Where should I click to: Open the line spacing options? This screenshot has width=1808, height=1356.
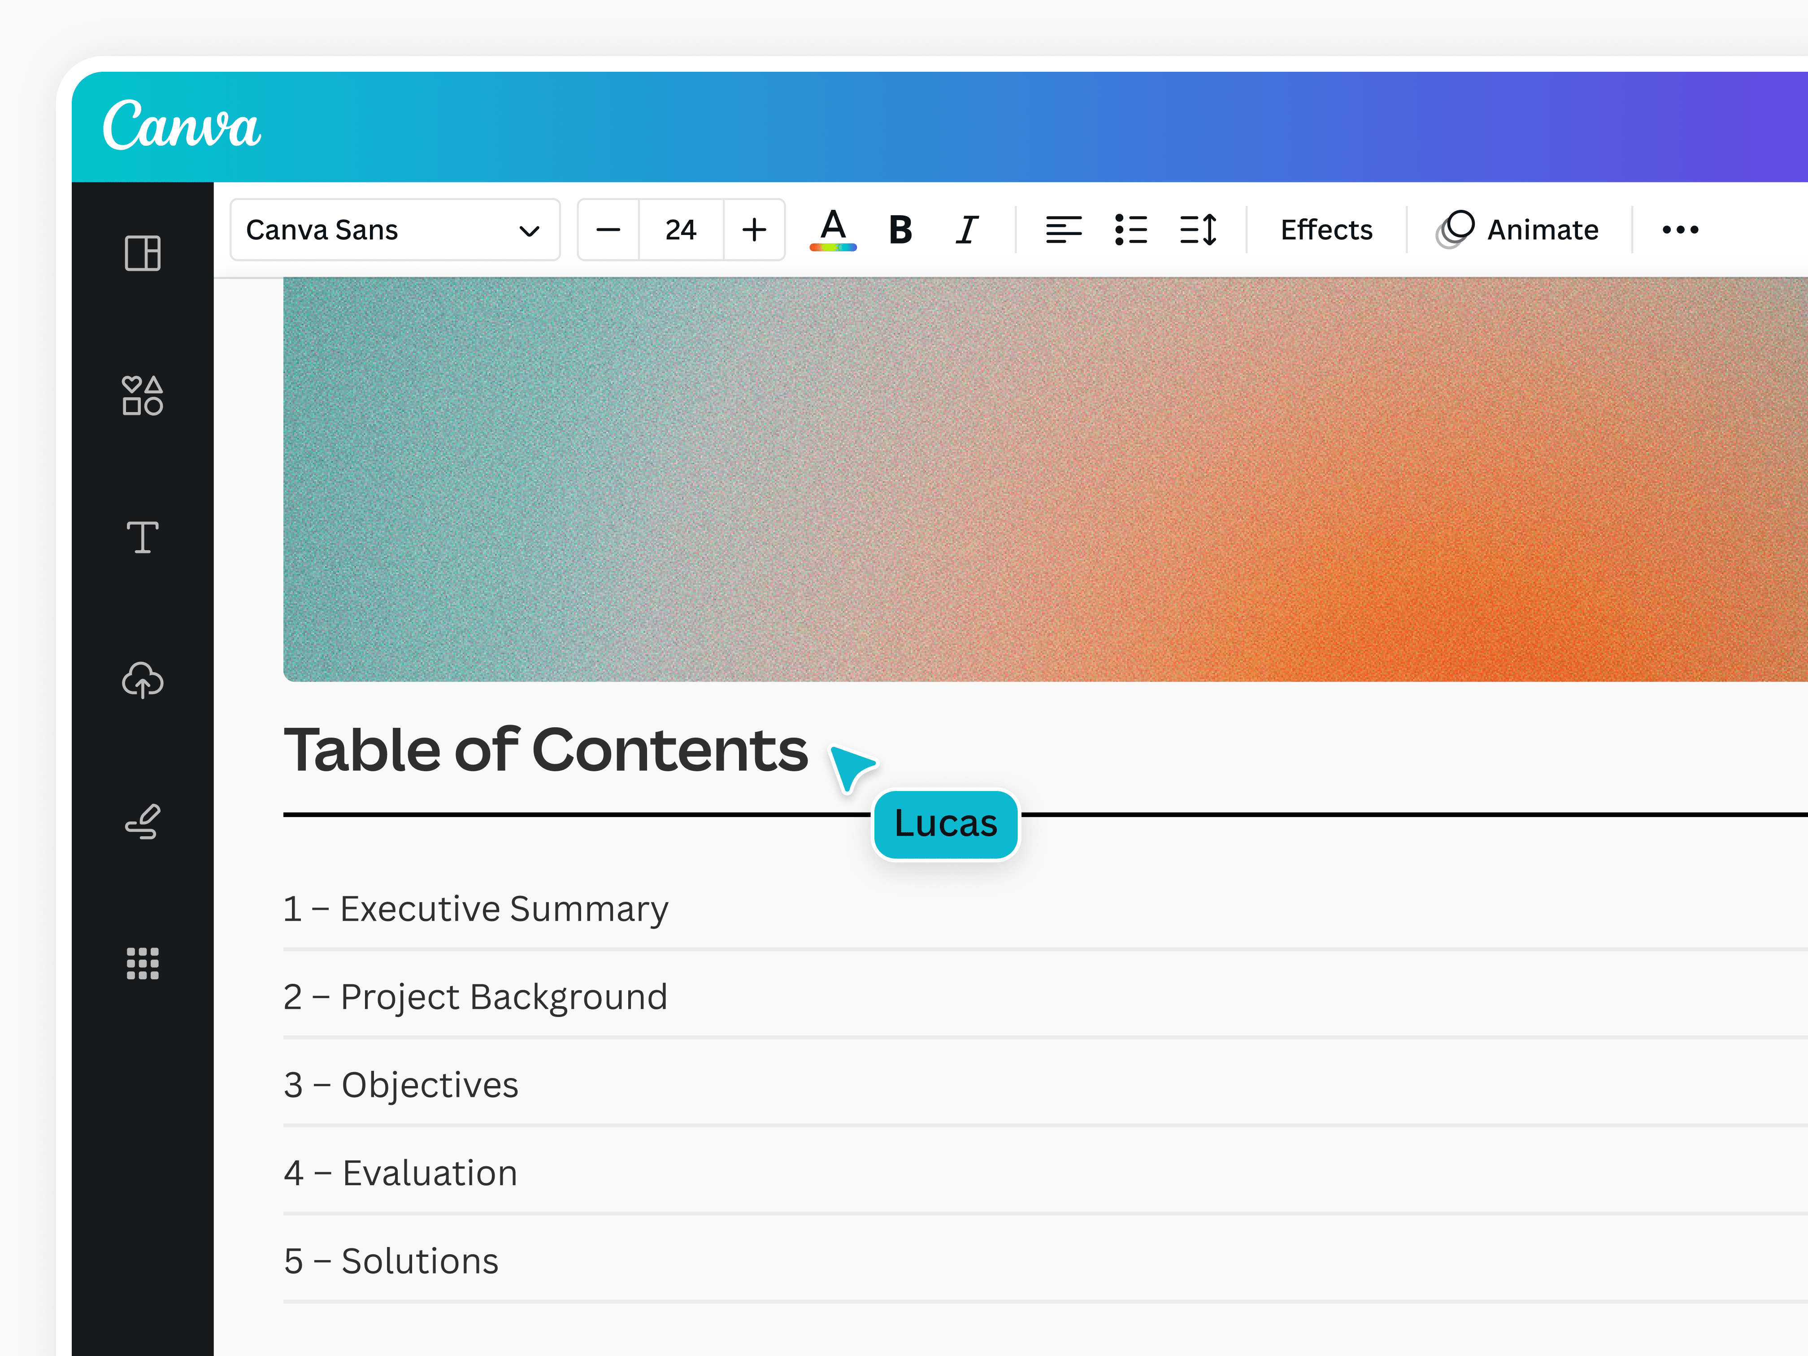tap(1198, 230)
